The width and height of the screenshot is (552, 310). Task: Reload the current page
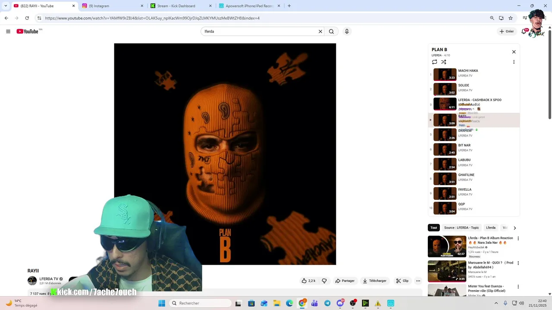point(27,18)
